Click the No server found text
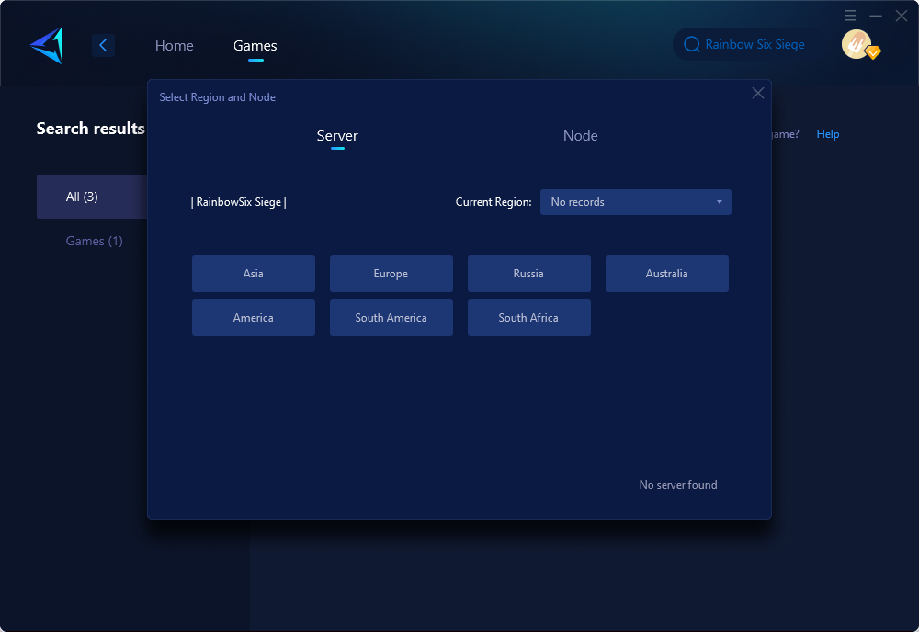The image size is (919, 632). (678, 485)
